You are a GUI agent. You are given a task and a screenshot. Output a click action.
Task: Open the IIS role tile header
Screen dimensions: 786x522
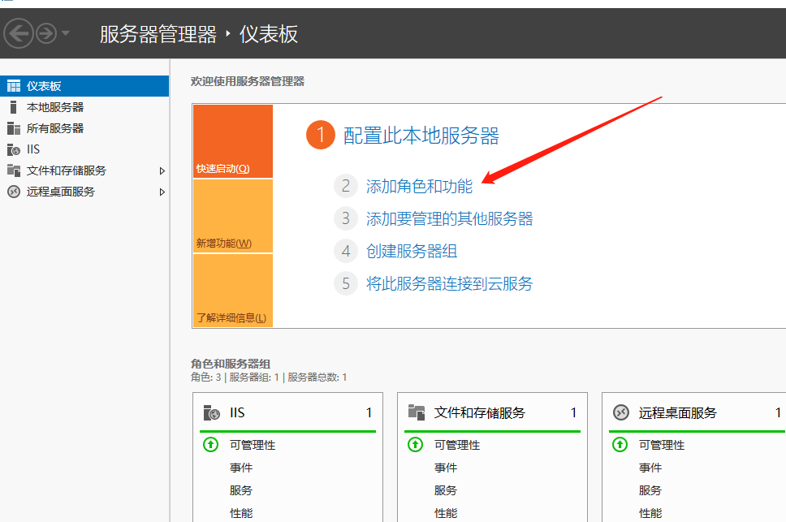[287, 412]
